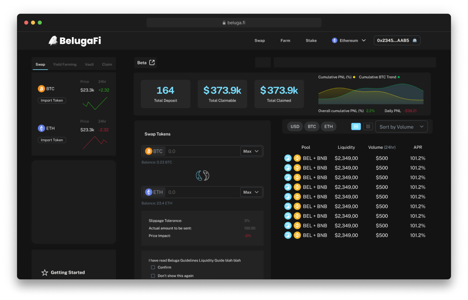Switch to grid view icon
Image resolution: width=468 pixels, height=300 pixels.
click(x=368, y=127)
